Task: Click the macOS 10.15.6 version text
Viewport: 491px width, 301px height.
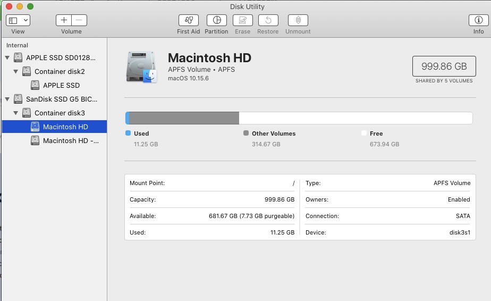Action: click(188, 78)
